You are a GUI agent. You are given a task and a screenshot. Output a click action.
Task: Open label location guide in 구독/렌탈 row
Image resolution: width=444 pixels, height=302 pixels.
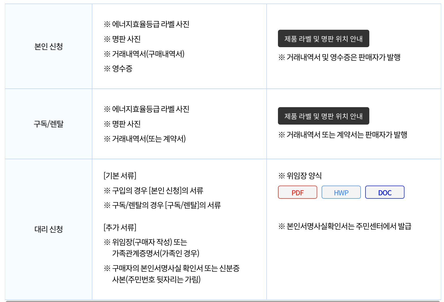323,116
